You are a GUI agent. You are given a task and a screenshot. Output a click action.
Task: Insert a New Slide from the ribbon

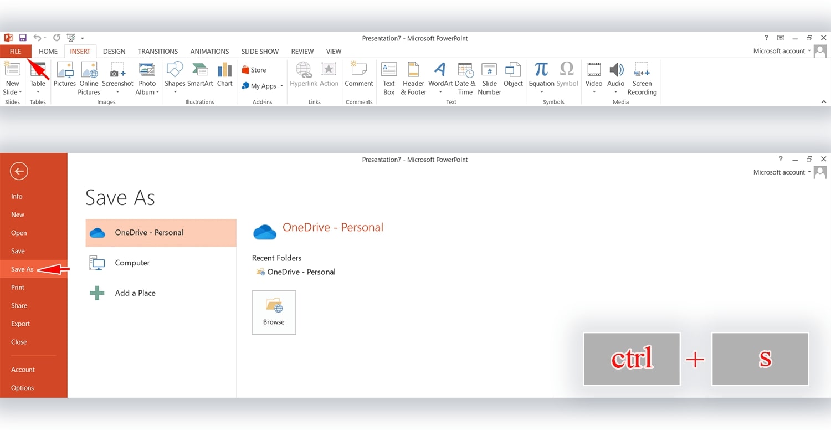click(12, 79)
